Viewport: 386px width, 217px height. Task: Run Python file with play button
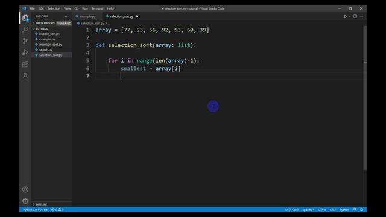point(346,16)
